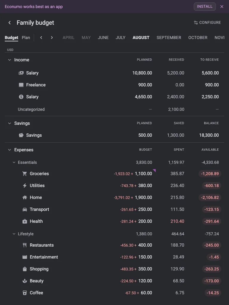Click the purple corner marker on Groceries budget
Image resolution: width=229 pixels, height=305 pixels.
click(154, 170)
